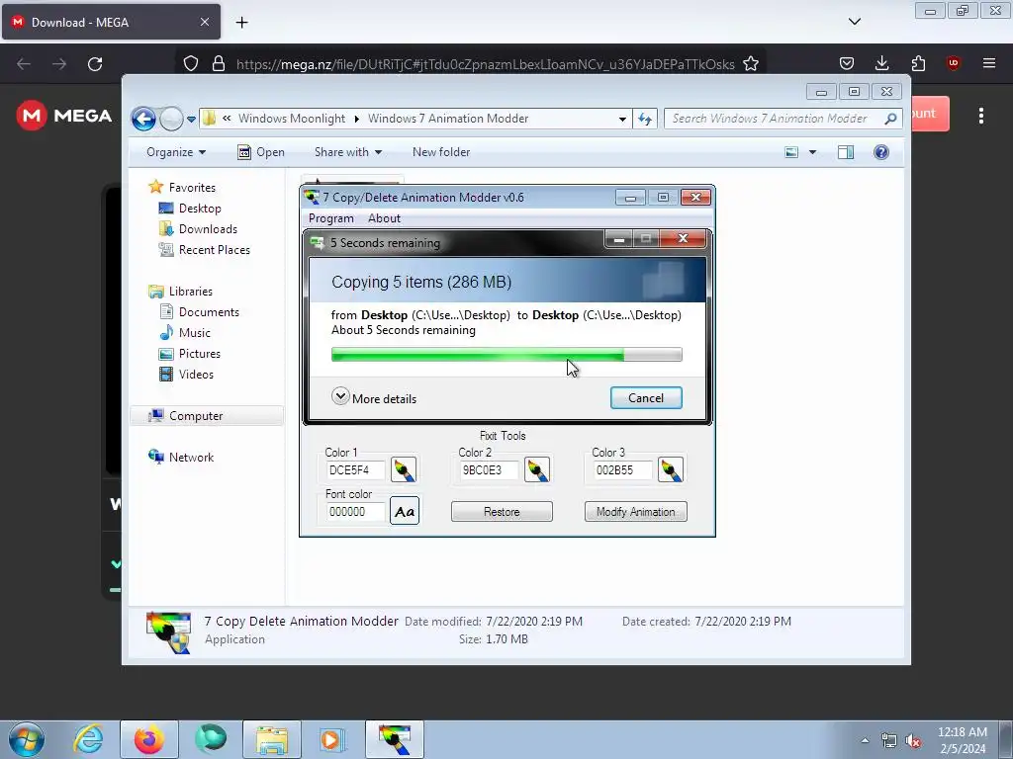The height and width of the screenshot is (759, 1013).
Task: Pick Color 1 with the paintbrush icon
Action: click(404, 469)
